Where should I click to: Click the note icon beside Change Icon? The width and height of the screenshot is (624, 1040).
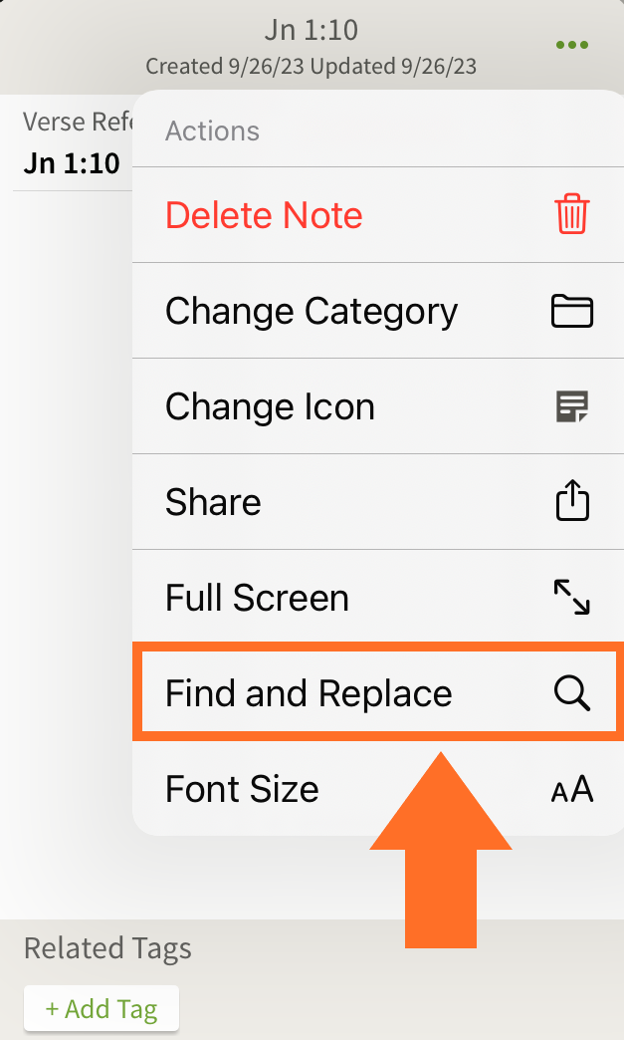572,406
